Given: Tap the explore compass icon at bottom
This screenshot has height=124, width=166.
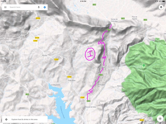Looking at the screenshot, I should point(6,119).
